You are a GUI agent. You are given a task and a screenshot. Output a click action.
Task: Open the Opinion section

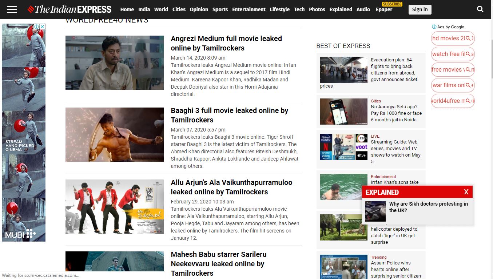(199, 9)
